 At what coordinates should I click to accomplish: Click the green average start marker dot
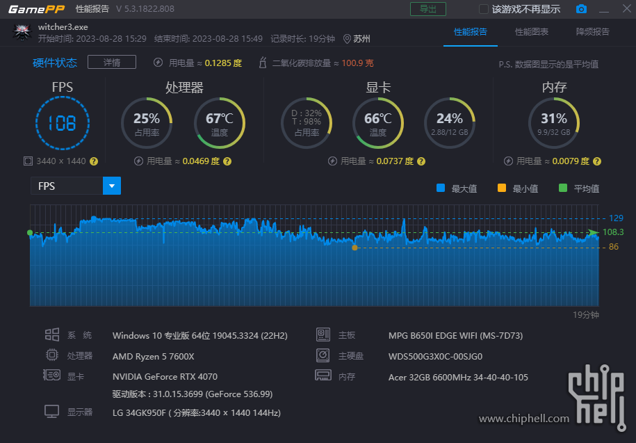pos(30,232)
